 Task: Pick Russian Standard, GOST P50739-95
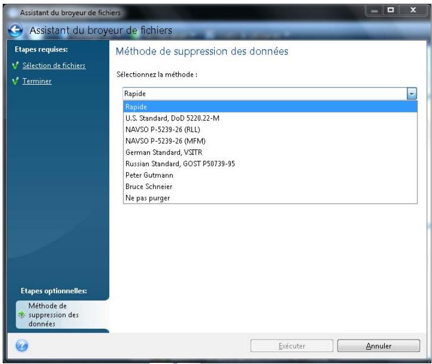tap(270, 164)
